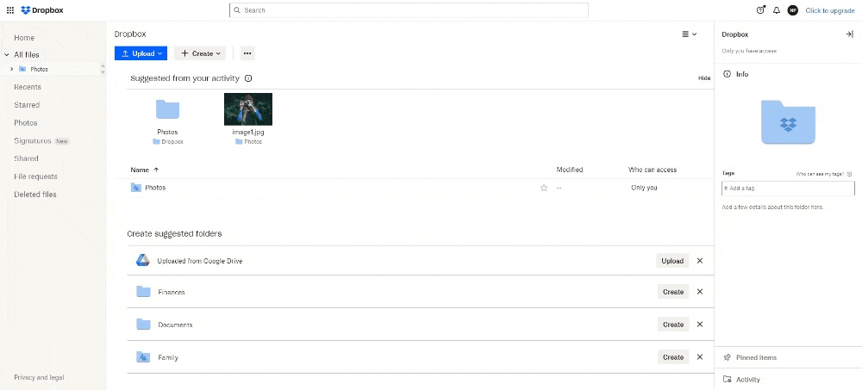The height and width of the screenshot is (390, 862).
Task: Go to Deleted files in sidebar
Action: pos(35,195)
